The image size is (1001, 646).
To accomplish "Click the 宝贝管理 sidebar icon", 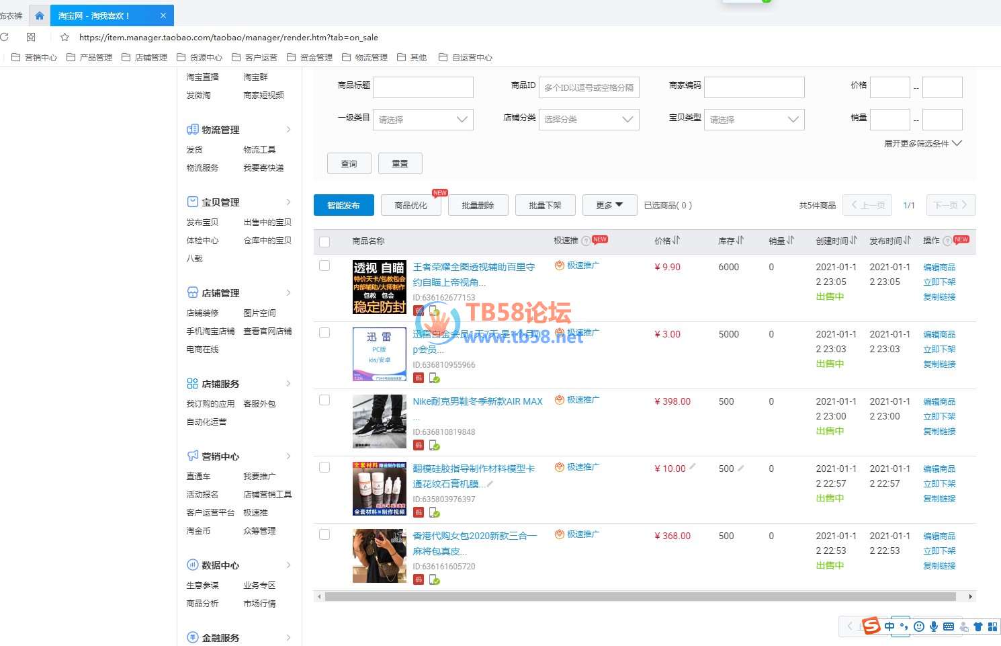I will [x=192, y=202].
